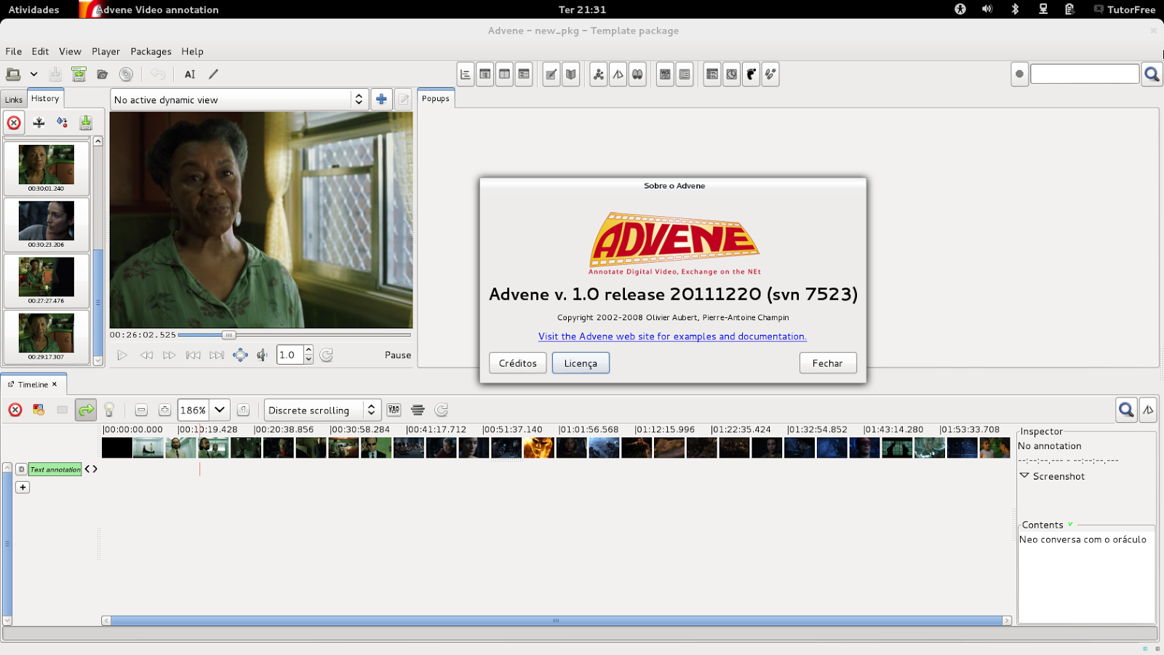Image resolution: width=1164 pixels, height=655 pixels.
Task: Click the loudspeaker volume icon
Action: pos(263,355)
